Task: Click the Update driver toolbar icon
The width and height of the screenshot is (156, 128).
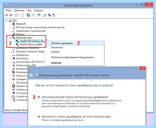Action: (x=45, y=15)
